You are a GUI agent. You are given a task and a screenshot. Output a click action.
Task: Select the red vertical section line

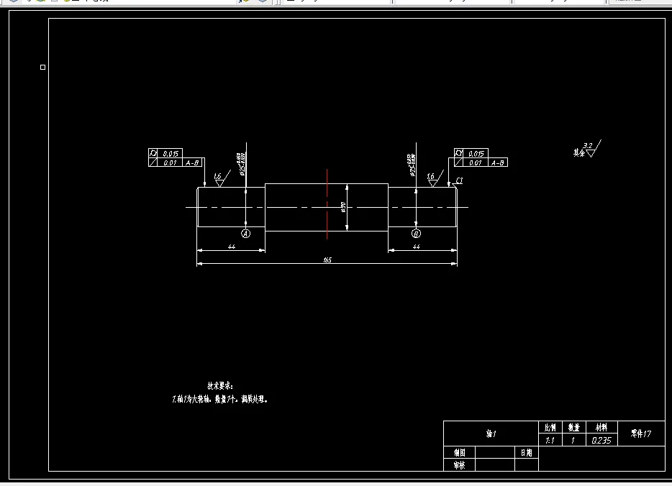pyautogui.click(x=327, y=204)
